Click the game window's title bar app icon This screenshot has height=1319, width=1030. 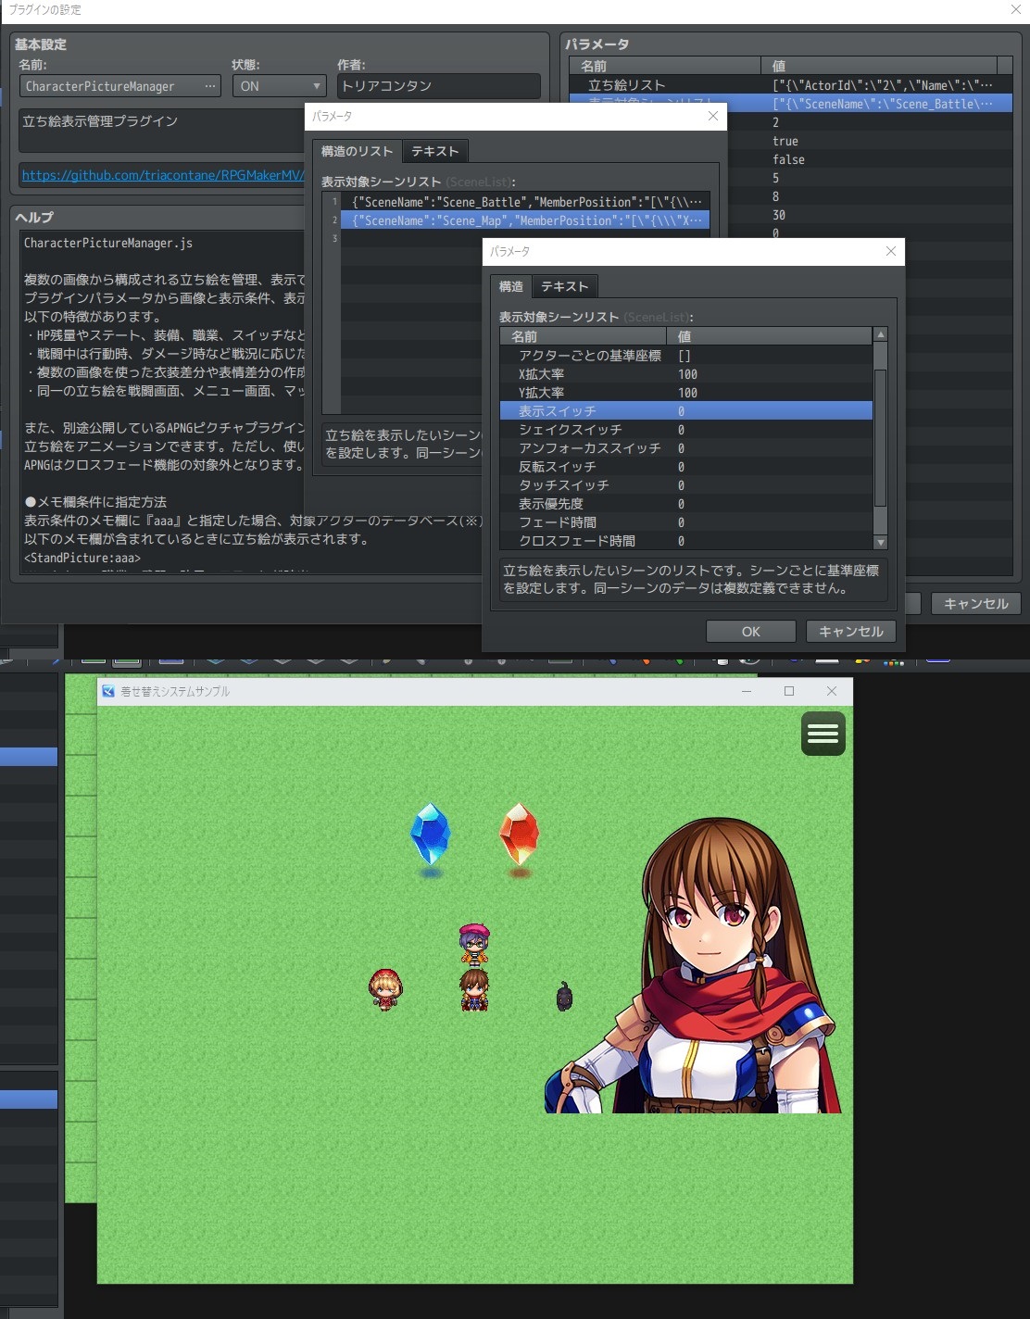pyautogui.click(x=108, y=691)
